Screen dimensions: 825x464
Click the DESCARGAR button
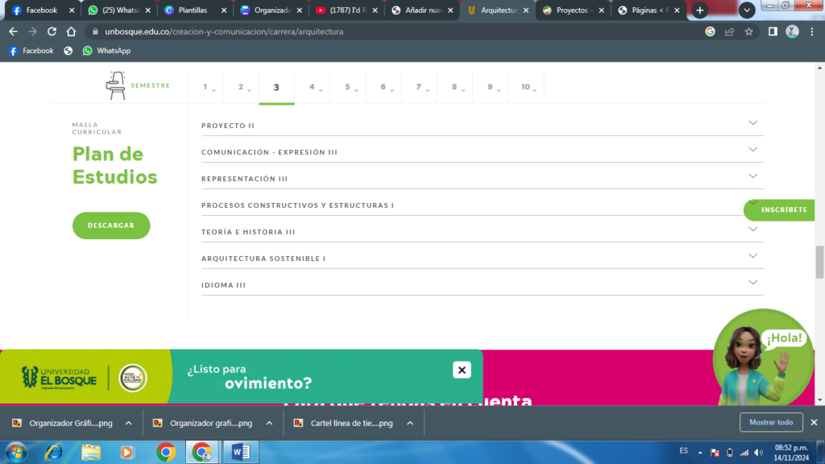111,226
